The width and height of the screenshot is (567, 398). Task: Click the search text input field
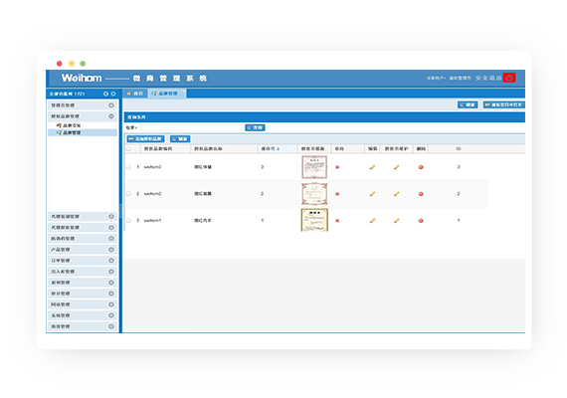coord(191,127)
